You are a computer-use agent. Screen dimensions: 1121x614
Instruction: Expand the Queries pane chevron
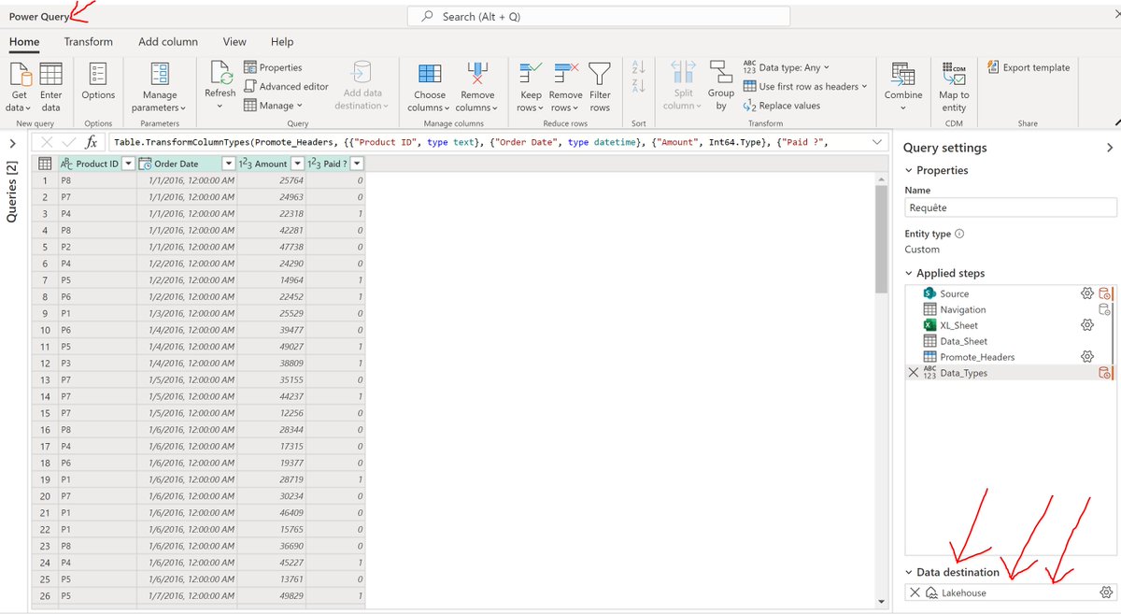(12, 143)
